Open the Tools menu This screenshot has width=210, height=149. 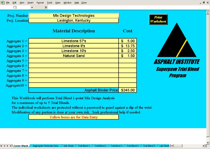50,3
